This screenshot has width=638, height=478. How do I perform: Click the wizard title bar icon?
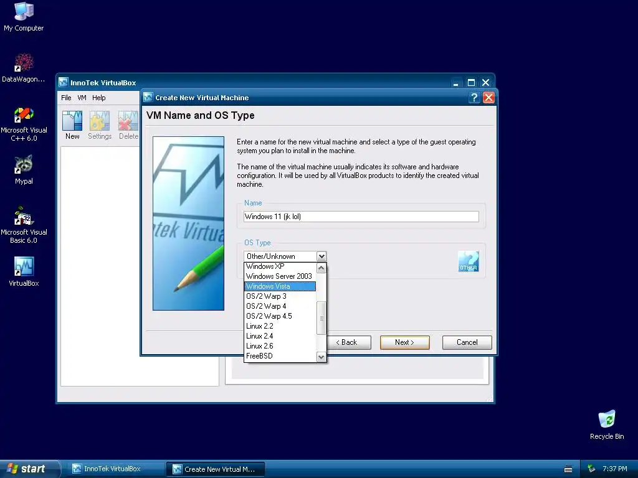[x=148, y=98]
